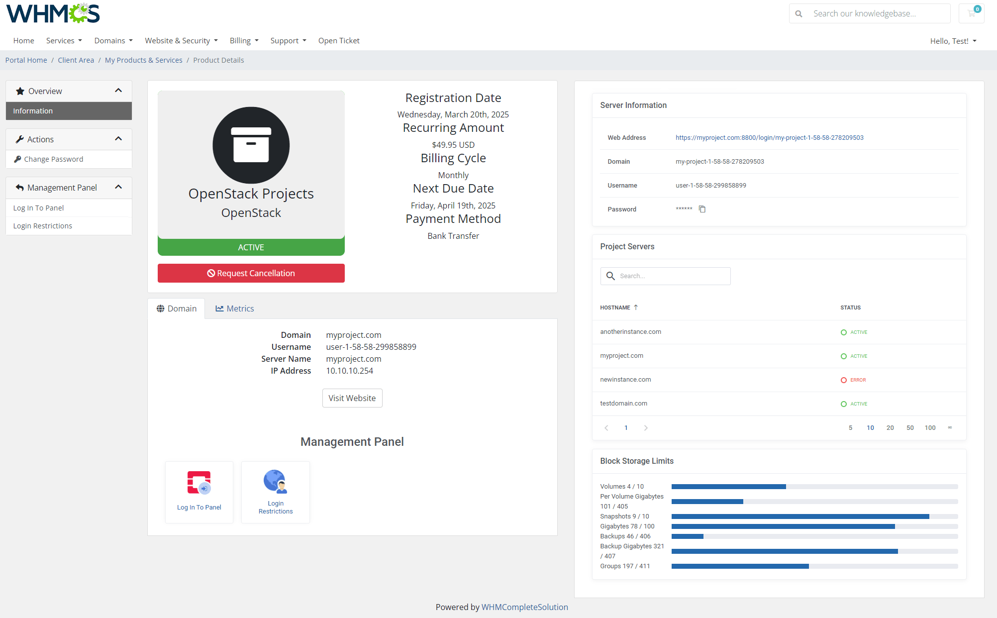Expand the Billing menu
Screen dimensions: 997x618
(244, 41)
